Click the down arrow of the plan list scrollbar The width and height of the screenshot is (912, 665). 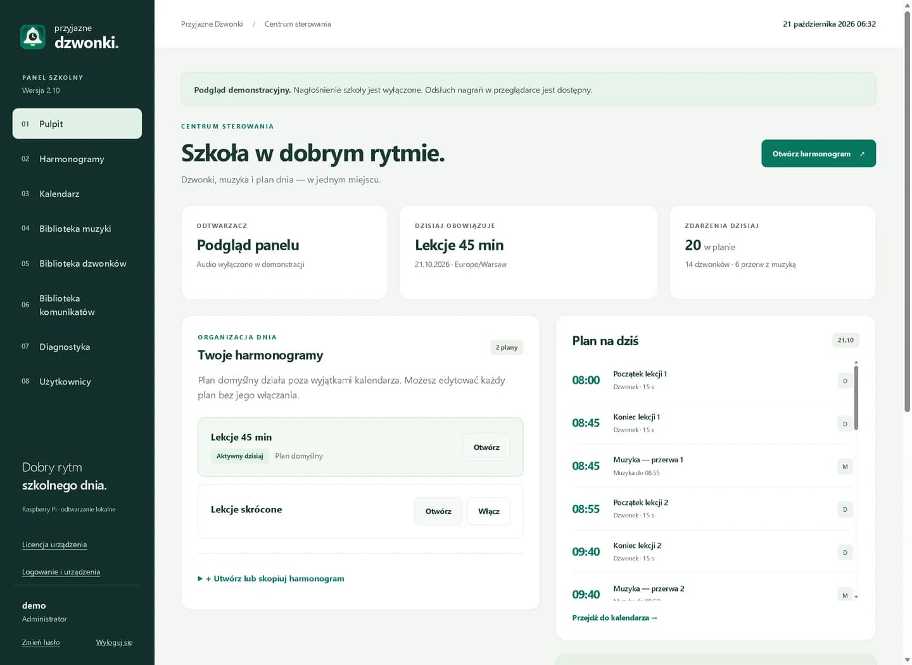click(x=856, y=597)
